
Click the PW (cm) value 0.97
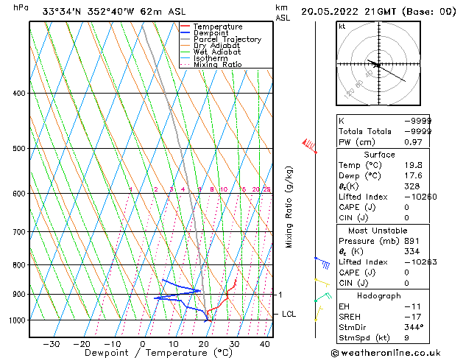pyautogui.click(x=413, y=142)
